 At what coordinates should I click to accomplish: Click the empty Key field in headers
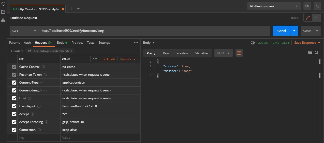point(39,138)
